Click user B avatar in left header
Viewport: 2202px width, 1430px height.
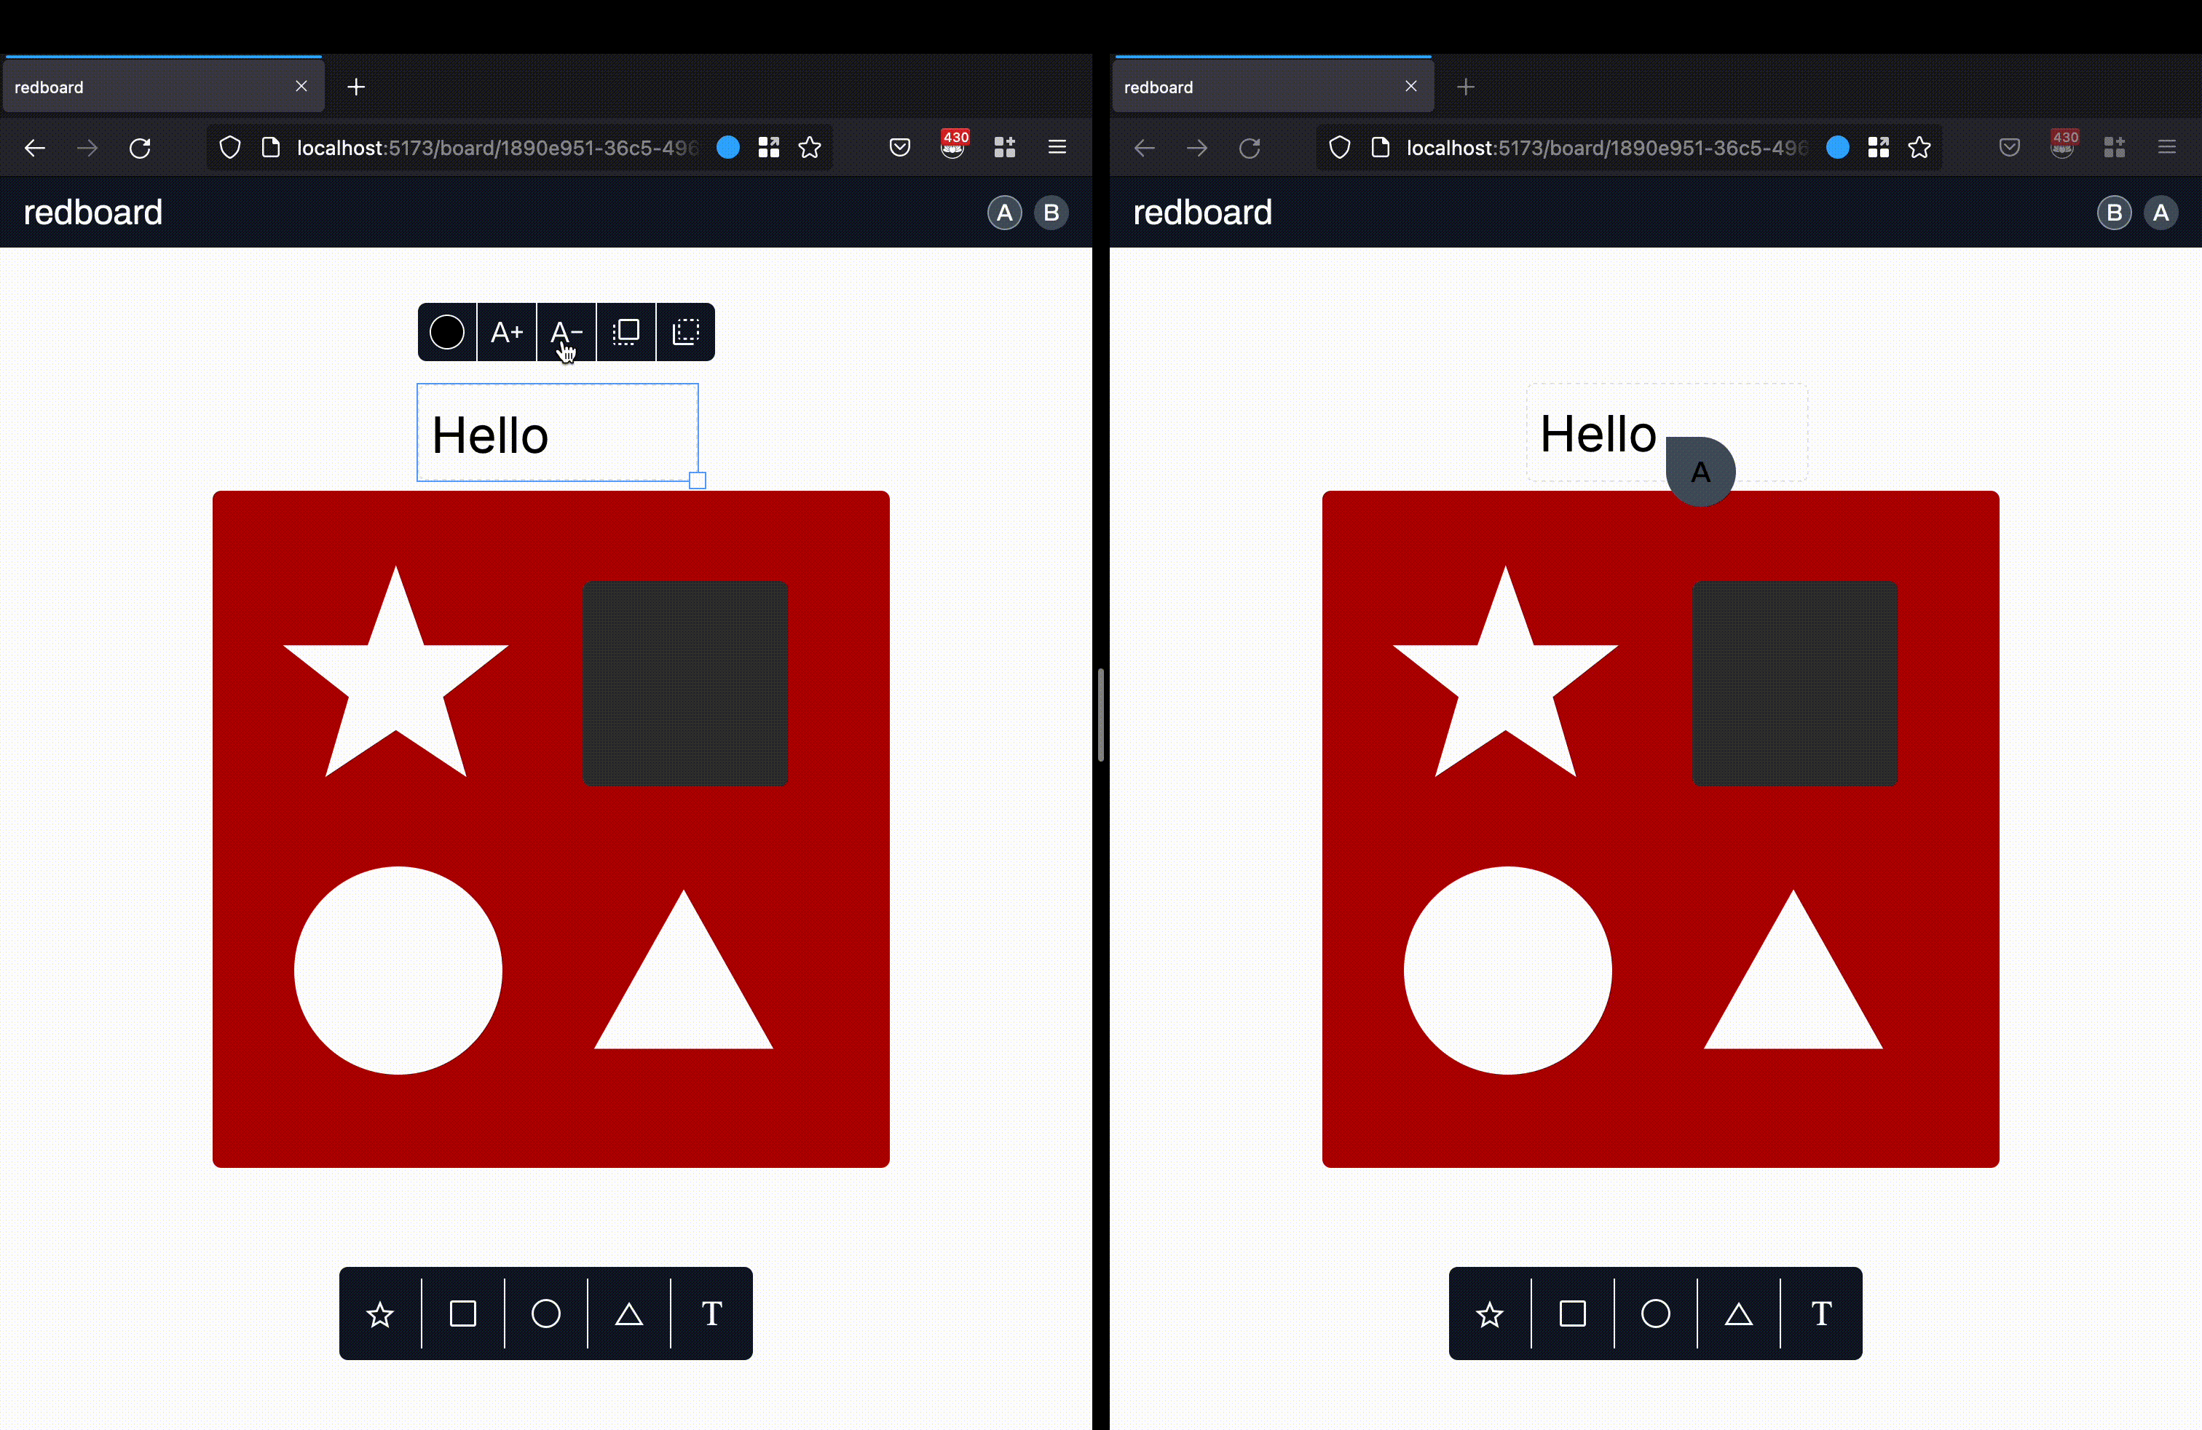(x=1051, y=213)
